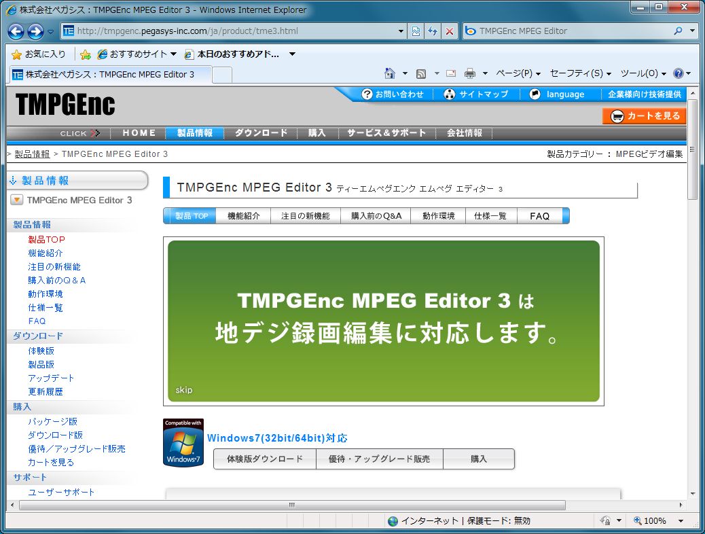
Task: Select the 購入前のQ&A product tab
Action: click(376, 216)
